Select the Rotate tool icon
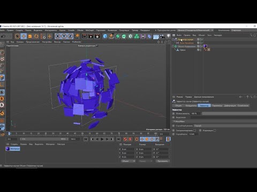 36,36
